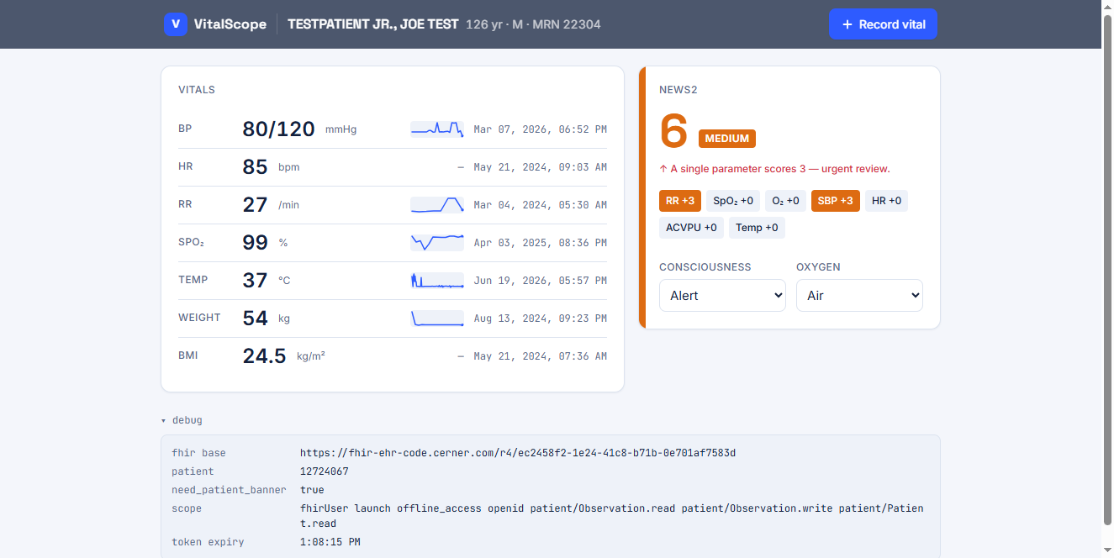Click the patient name TESTPATIENT JR., JOE TEST
Viewport: 1114px width, 558px height.
(373, 24)
